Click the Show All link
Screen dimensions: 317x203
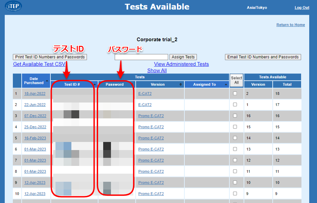(157, 70)
